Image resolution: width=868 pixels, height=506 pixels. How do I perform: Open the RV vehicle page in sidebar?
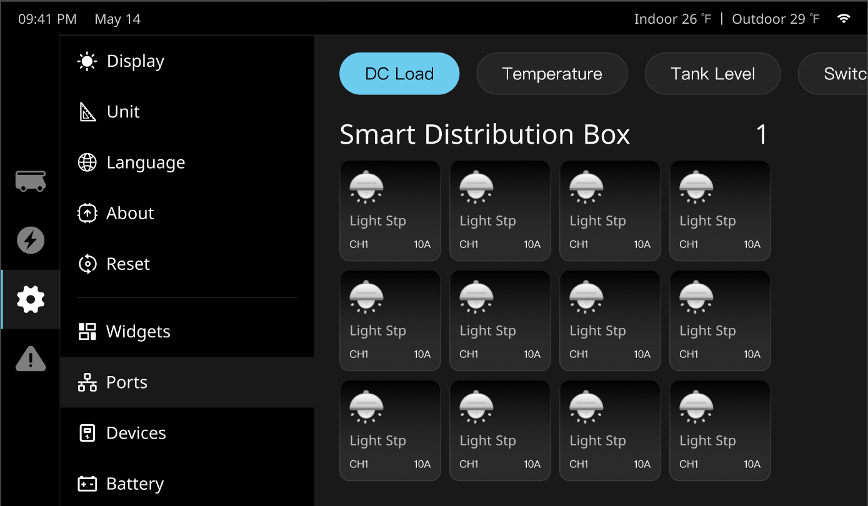(x=30, y=181)
